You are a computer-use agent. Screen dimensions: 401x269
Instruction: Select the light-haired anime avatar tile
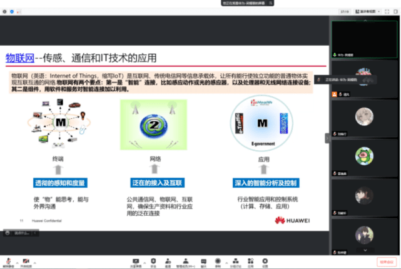point(365,119)
